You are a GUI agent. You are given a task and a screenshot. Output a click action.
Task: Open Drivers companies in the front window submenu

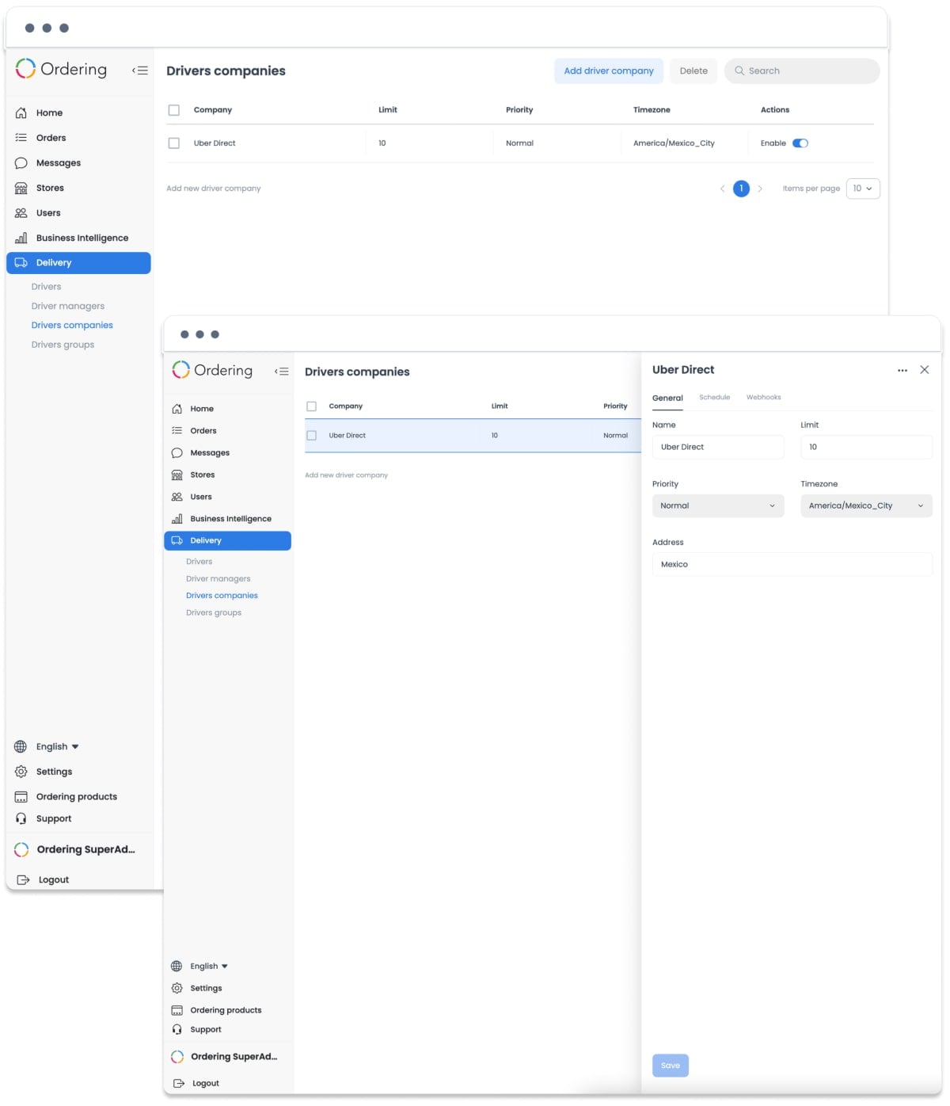click(x=222, y=596)
